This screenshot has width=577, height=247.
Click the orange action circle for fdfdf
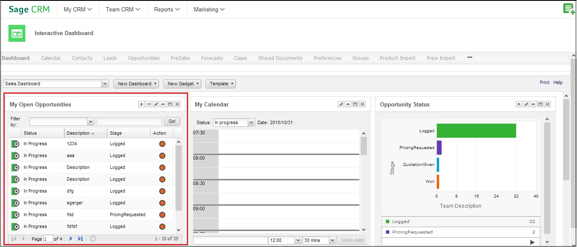tap(162, 227)
